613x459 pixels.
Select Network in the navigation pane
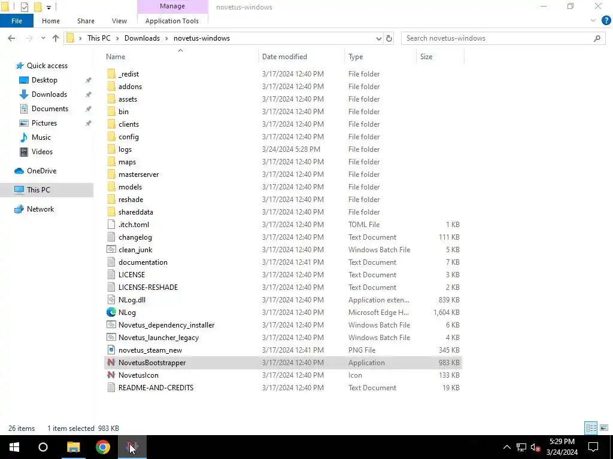[40, 209]
